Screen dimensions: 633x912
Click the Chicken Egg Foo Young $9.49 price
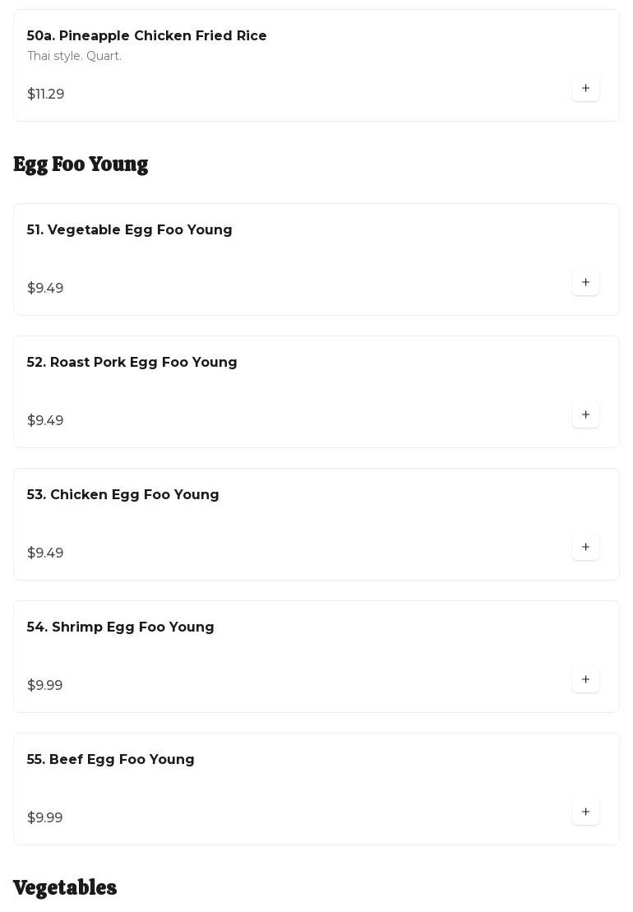point(45,553)
